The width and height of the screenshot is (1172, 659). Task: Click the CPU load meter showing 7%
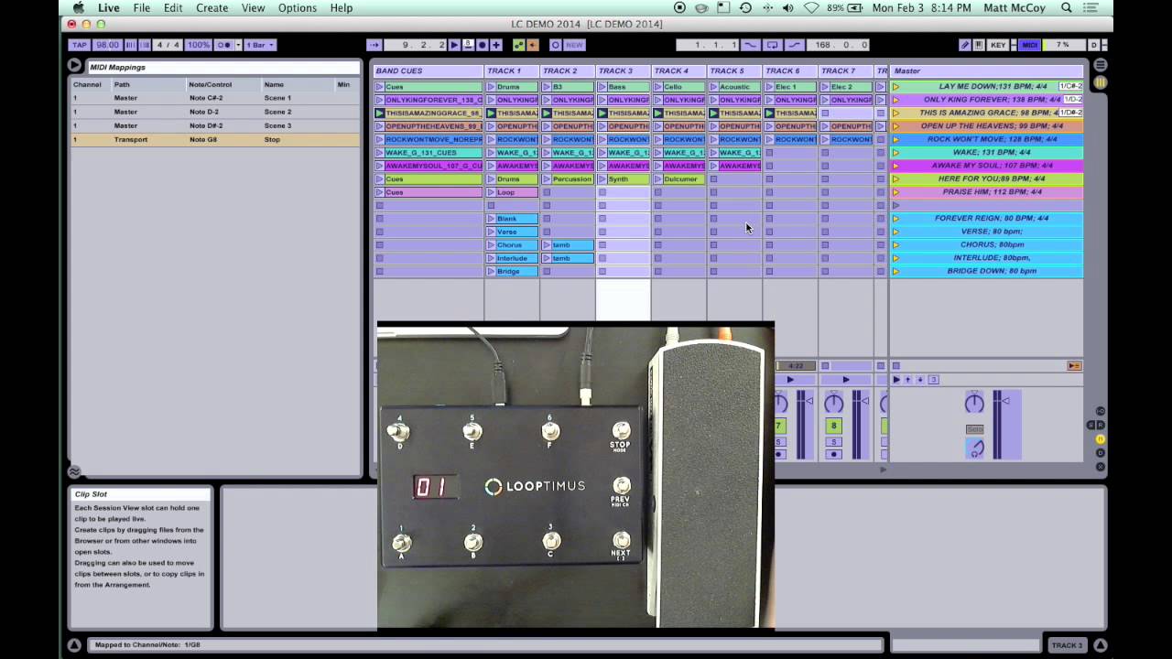coord(1063,45)
